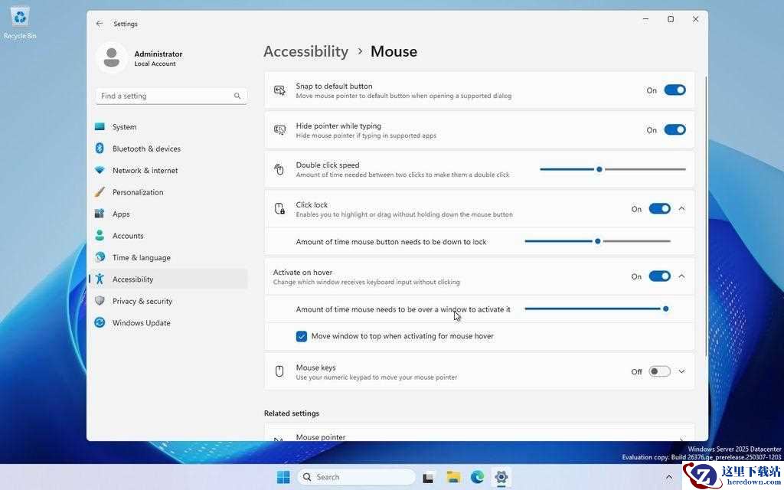Click the Apps icon in sidebar
The width and height of the screenshot is (784, 490).
point(100,214)
